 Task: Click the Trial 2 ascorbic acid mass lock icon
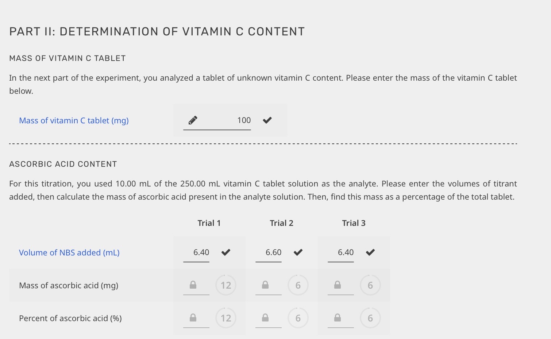pyautogui.click(x=265, y=285)
